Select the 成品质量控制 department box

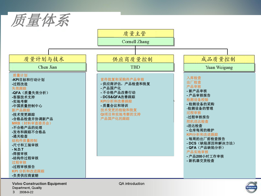tap(219, 59)
